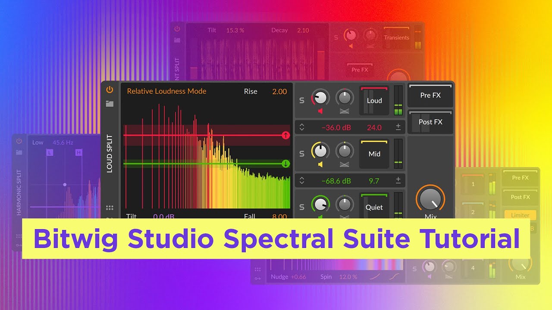Click the Transients band volume knob
The height and width of the screenshot is (310, 552).
pos(352,35)
